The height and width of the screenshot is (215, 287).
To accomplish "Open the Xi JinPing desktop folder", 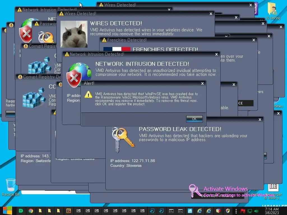I will pyautogui.click(x=273, y=11).
